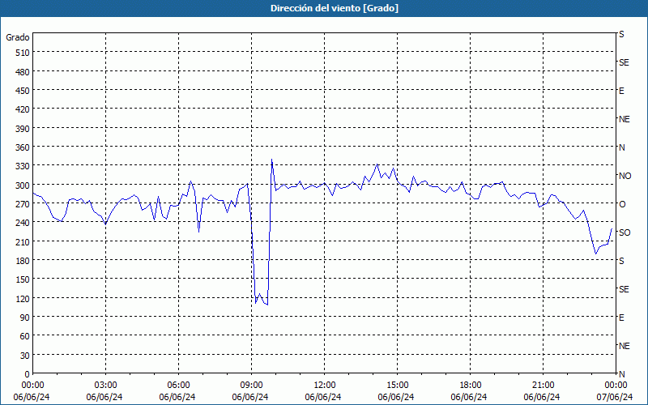Click the 06/06/24 date under 12:00
The width and height of the screenshot is (648, 405).
tap(323, 397)
